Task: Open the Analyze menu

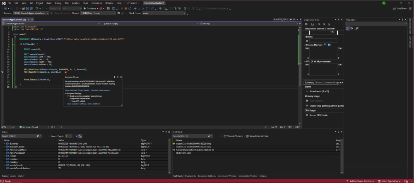Action: click(x=76, y=3)
